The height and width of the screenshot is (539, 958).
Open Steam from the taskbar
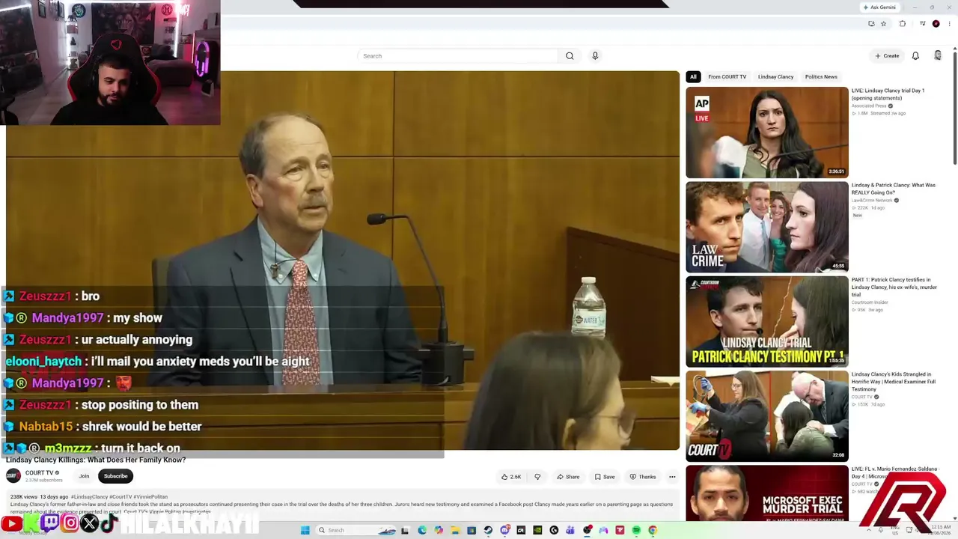[488, 530]
